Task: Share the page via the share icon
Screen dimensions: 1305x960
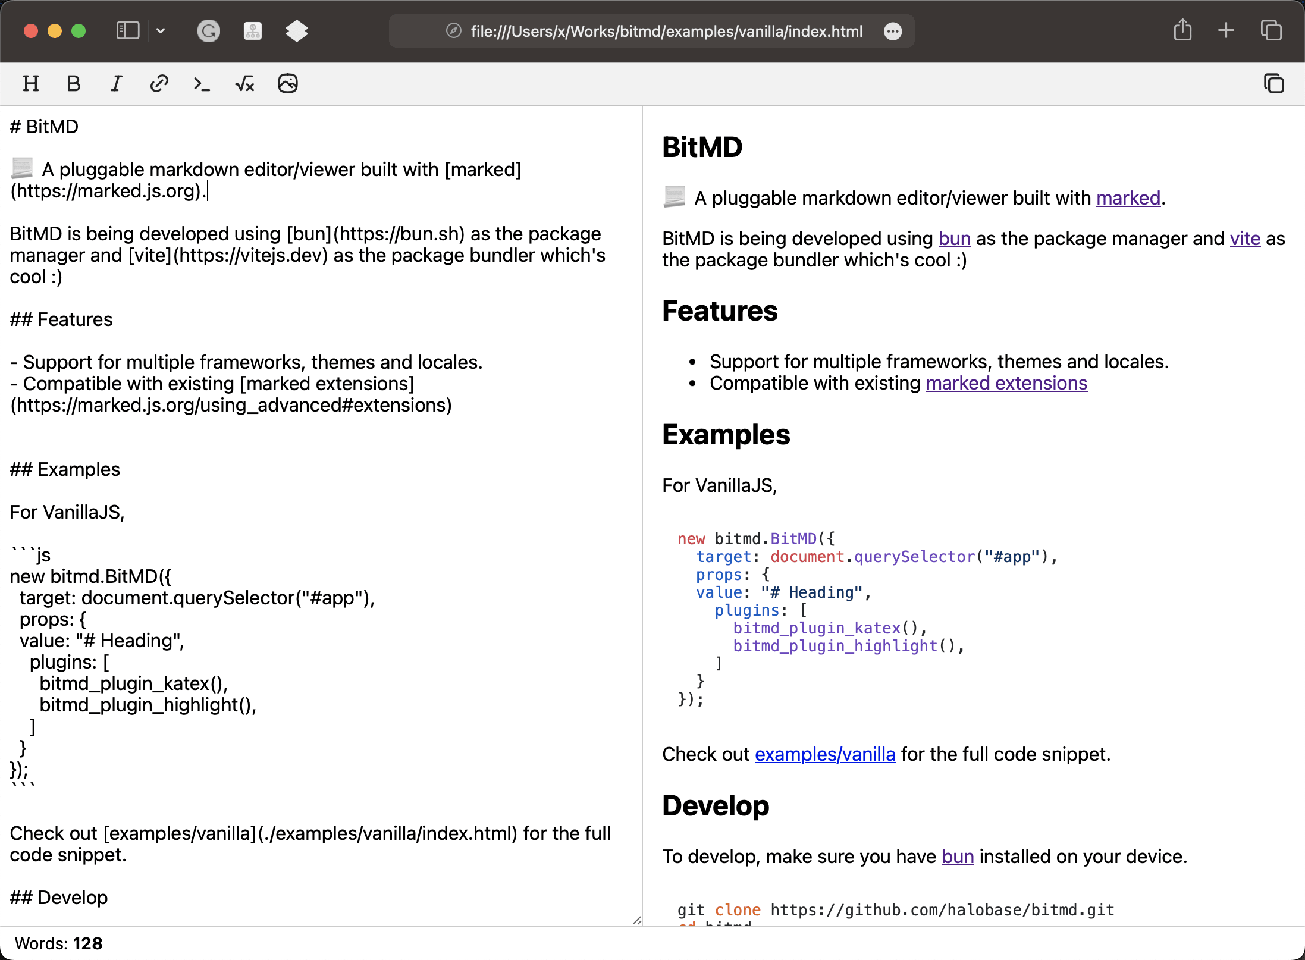Action: pyautogui.click(x=1182, y=30)
